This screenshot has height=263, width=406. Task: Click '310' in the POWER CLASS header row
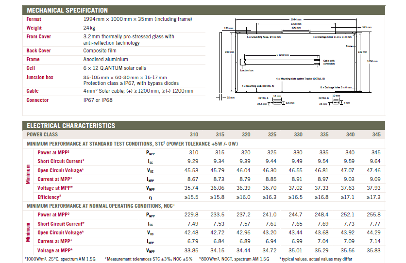194,134
